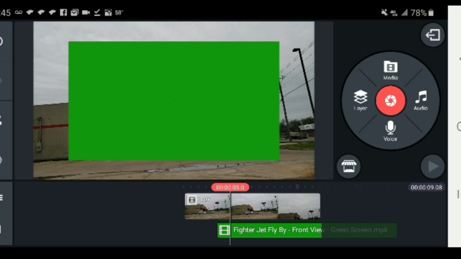Tap the Audio music note icon
The height and width of the screenshot is (259, 461).
click(421, 101)
